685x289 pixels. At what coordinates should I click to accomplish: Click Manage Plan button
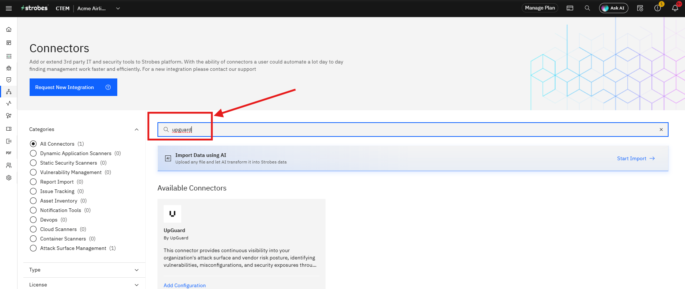pos(540,8)
